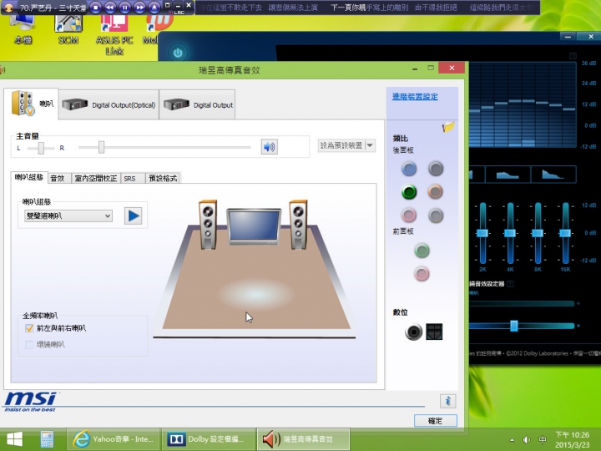601x451 pixels.
Task: Click the gray rear jack beside the blue jack
Action: pyautogui.click(x=436, y=169)
